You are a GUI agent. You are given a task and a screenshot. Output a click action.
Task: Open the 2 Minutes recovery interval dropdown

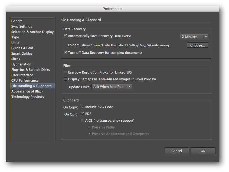[x=194, y=37]
